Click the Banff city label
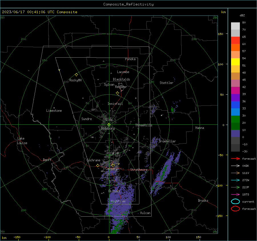Image resolution: width=257 pixels, height=241 pixels. coord(47,160)
